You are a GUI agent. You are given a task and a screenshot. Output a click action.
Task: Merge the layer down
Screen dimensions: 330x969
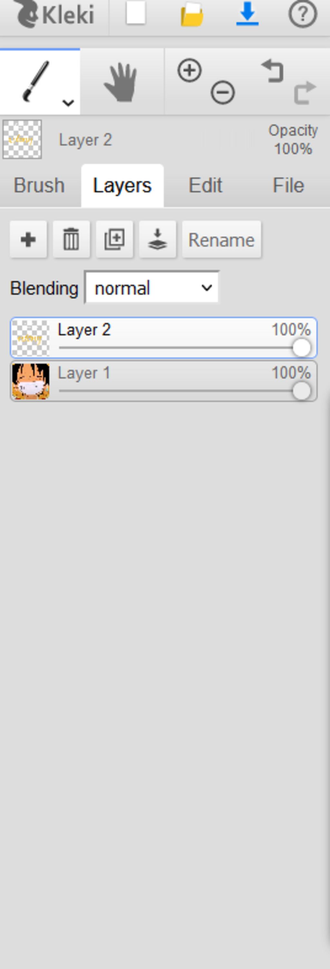point(158,239)
